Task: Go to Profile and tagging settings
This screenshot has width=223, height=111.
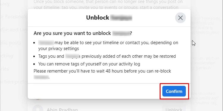Action: 13,30
